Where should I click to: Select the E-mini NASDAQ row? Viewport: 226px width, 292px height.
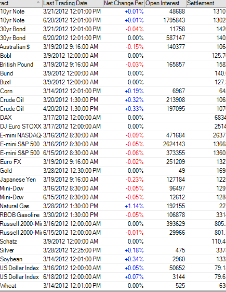pyautogui.click(x=113, y=135)
